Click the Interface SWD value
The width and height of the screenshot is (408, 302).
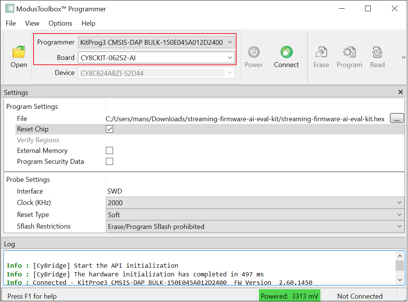(x=115, y=191)
